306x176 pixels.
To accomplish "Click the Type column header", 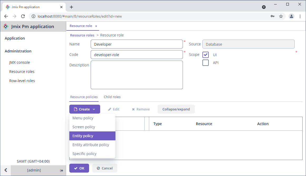I will pos(158,124).
